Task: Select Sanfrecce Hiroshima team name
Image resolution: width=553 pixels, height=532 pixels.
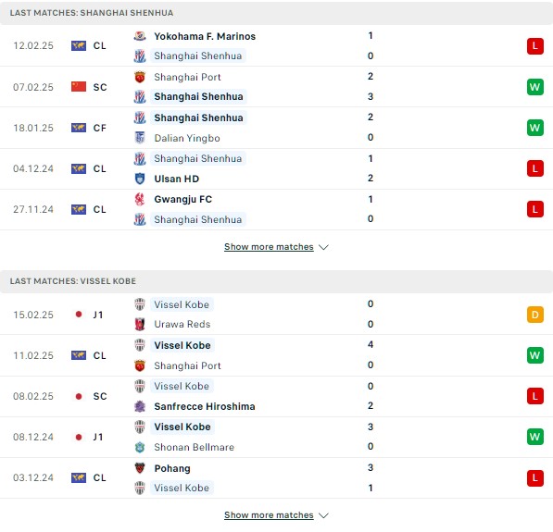Action: 205,406
